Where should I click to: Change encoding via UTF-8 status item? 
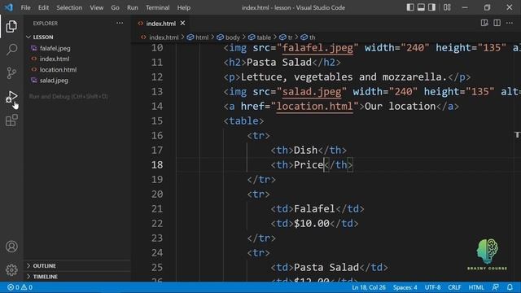click(432, 287)
